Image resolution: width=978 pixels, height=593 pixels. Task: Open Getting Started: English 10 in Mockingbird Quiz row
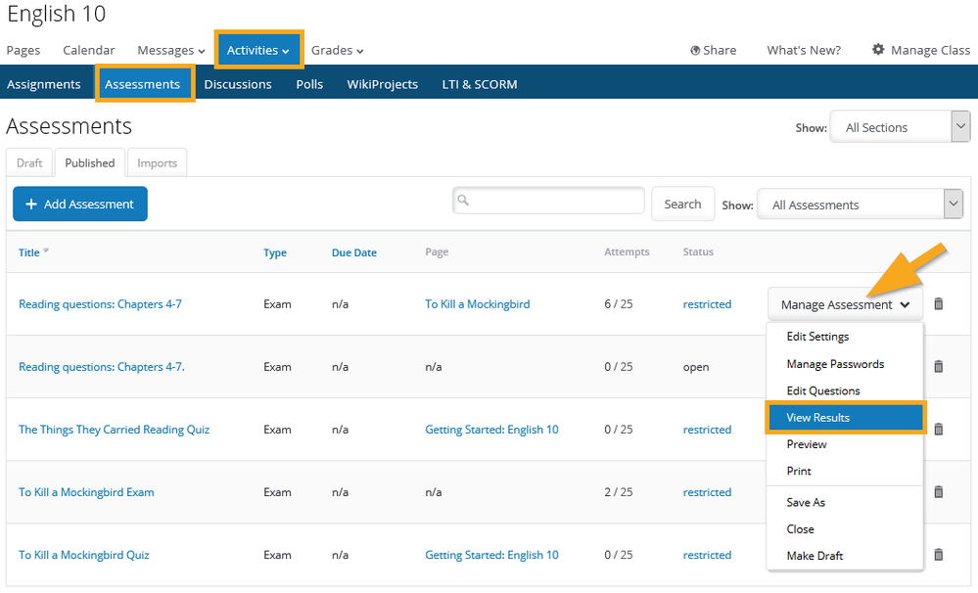coord(491,554)
